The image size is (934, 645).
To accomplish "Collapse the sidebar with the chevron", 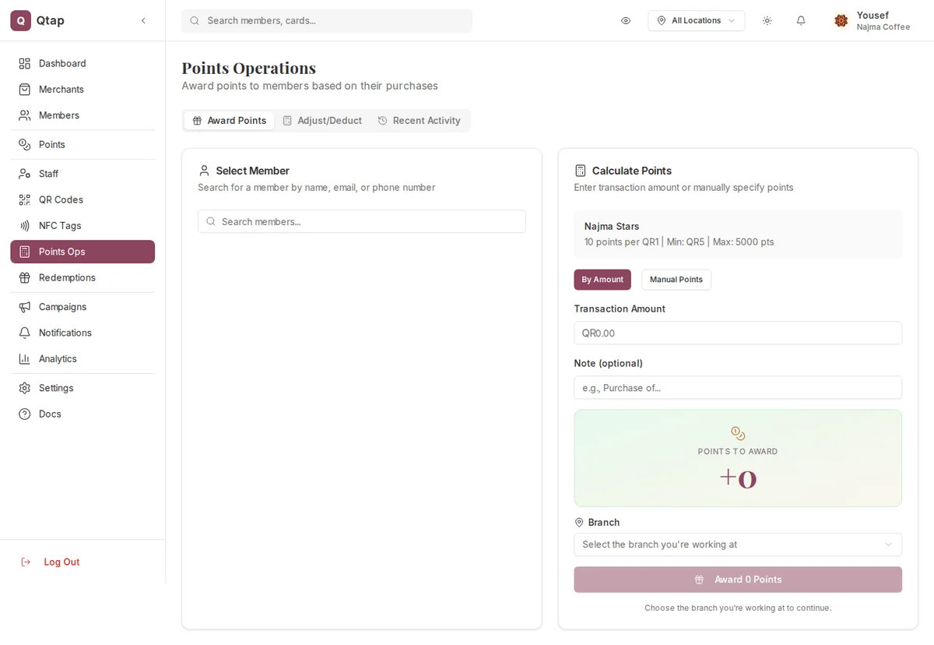I will pyautogui.click(x=143, y=21).
